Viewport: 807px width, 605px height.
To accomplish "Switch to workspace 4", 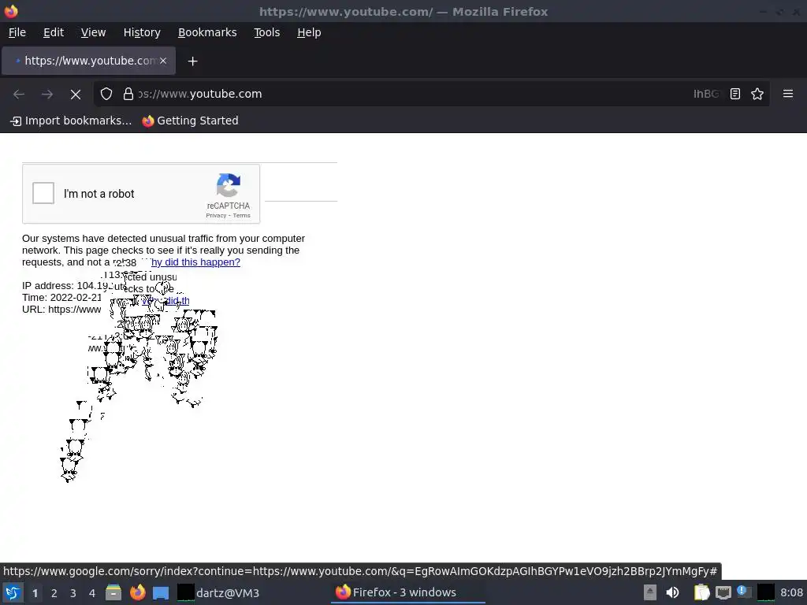I will click(x=92, y=593).
